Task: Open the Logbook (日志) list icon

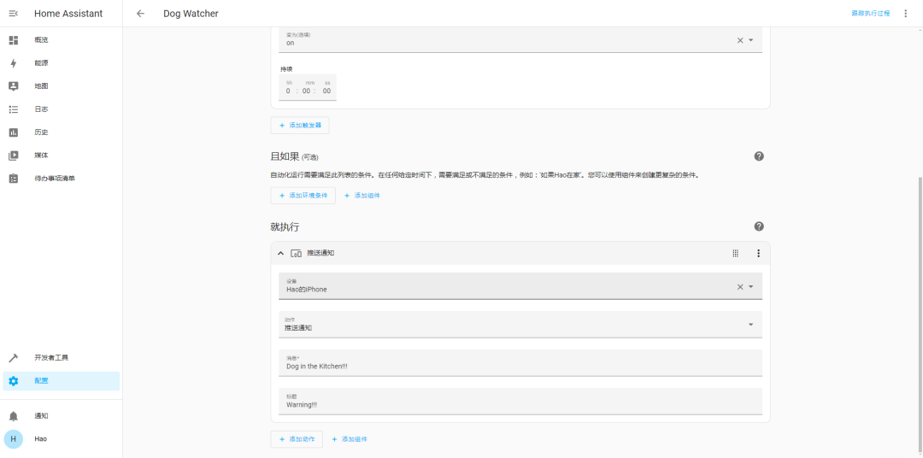Action: [14, 109]
